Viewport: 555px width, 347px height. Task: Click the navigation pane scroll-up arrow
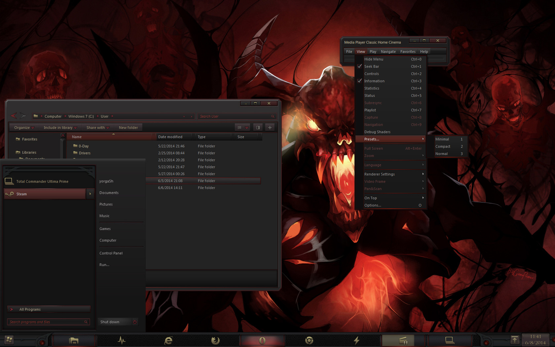coord(63,136)
